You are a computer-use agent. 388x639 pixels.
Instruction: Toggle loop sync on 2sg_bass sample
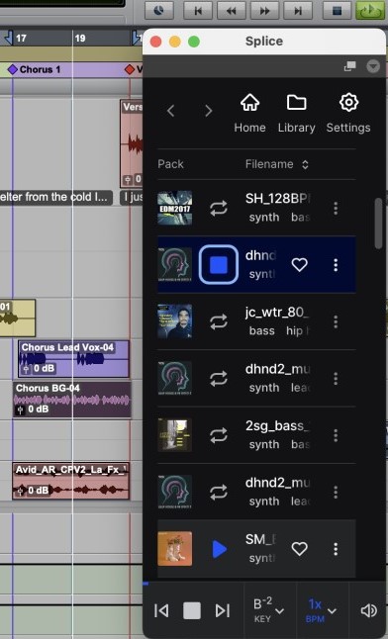click(219, 435)
